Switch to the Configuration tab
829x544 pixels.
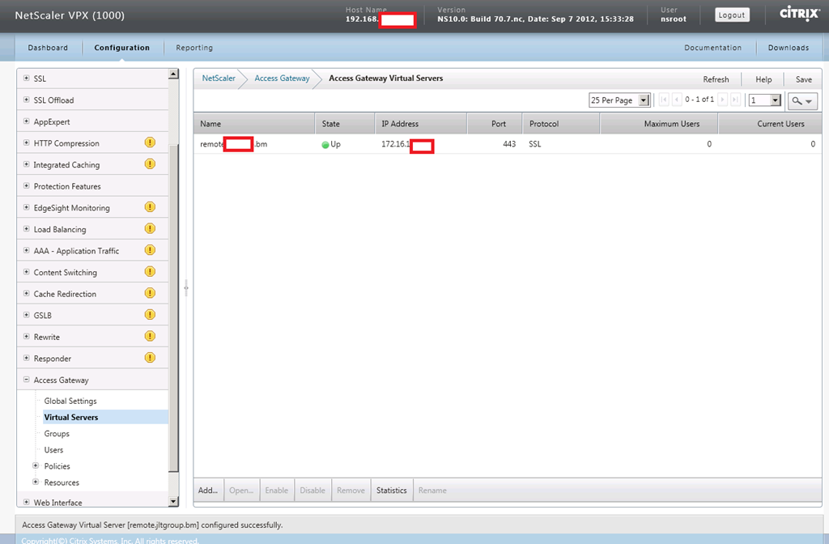pyautogui.click(x=122, y=48)
